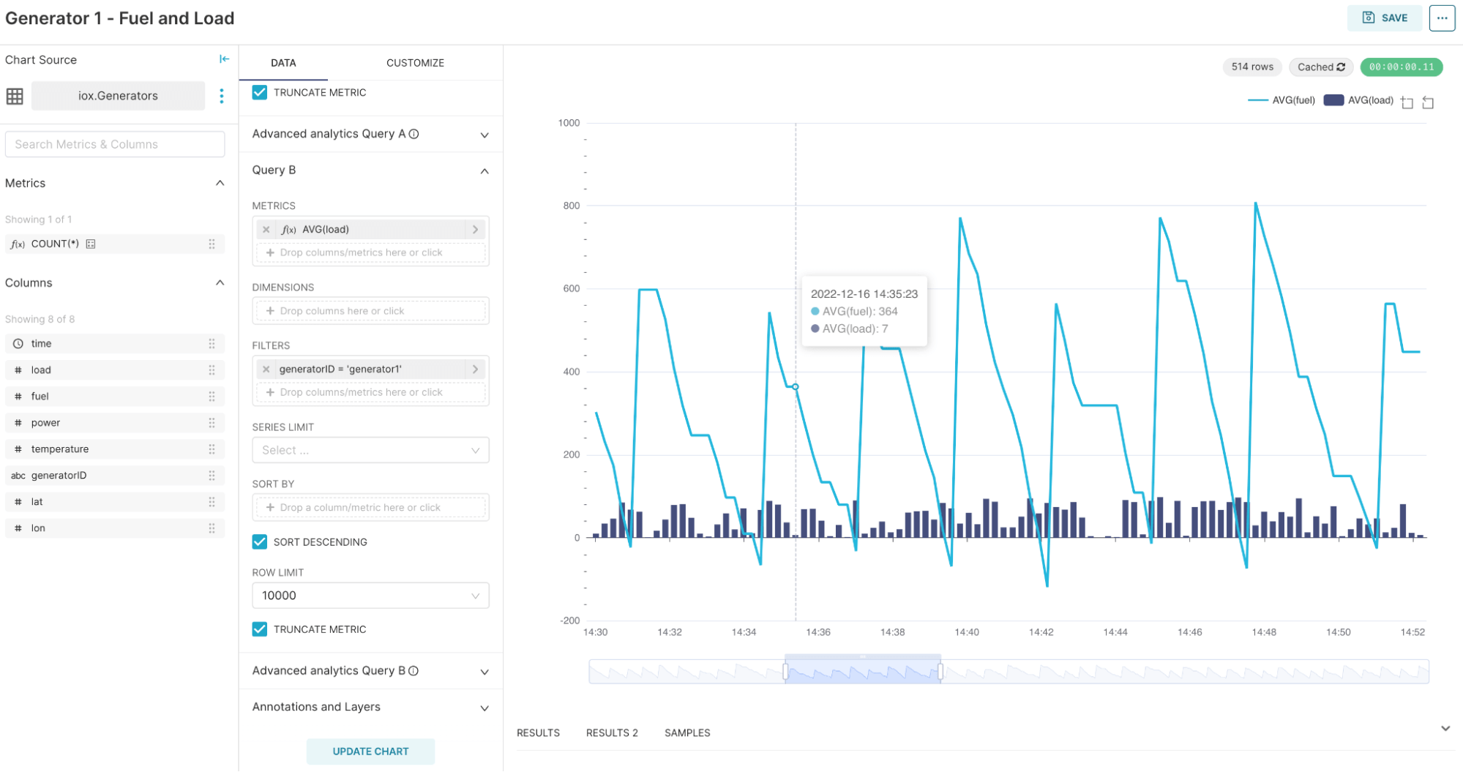Open the dataset three-dot options menu
This screenshot has width=1463, height=772.
click(x=222, y=96)
